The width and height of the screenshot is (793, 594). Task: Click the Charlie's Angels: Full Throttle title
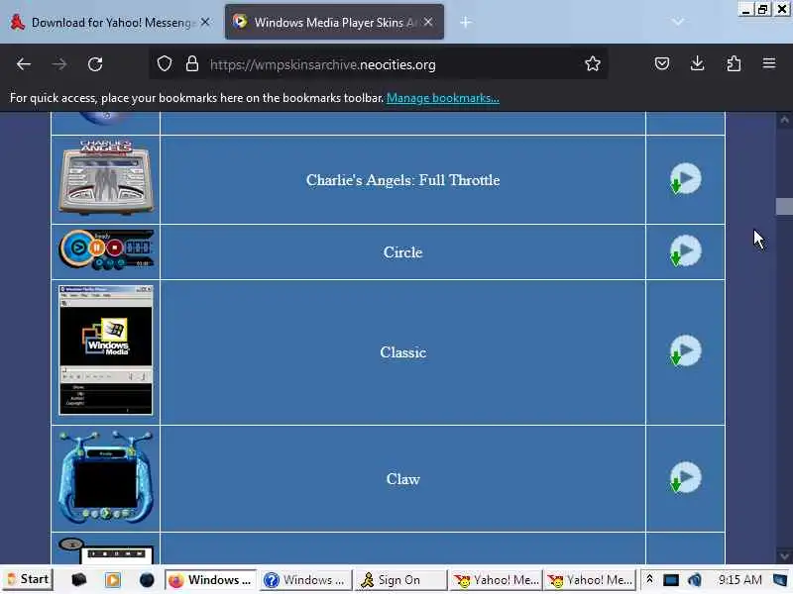tap(403, 180)
